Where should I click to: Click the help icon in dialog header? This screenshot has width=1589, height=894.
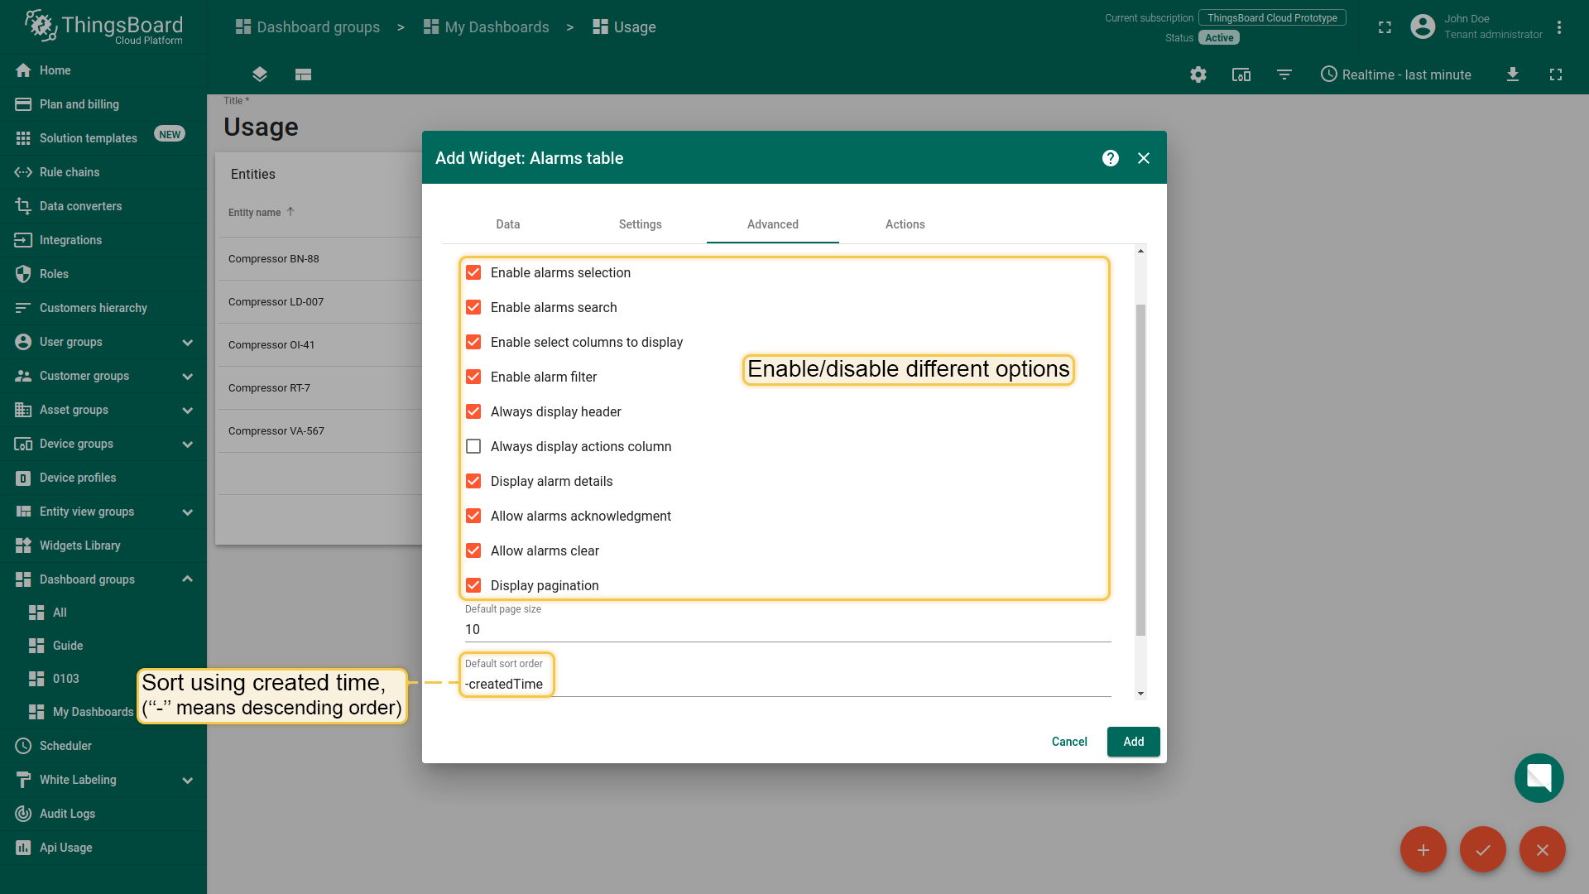[1110, 158]
